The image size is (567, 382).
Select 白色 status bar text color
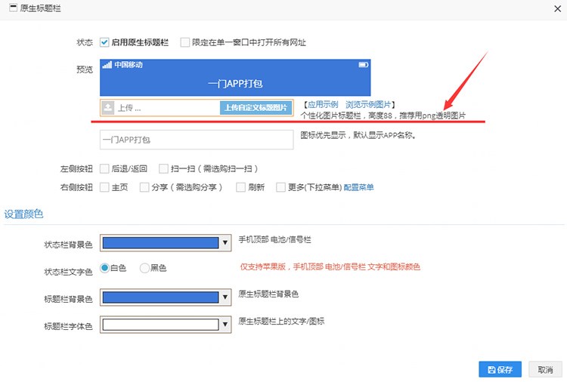coord(104,268)
